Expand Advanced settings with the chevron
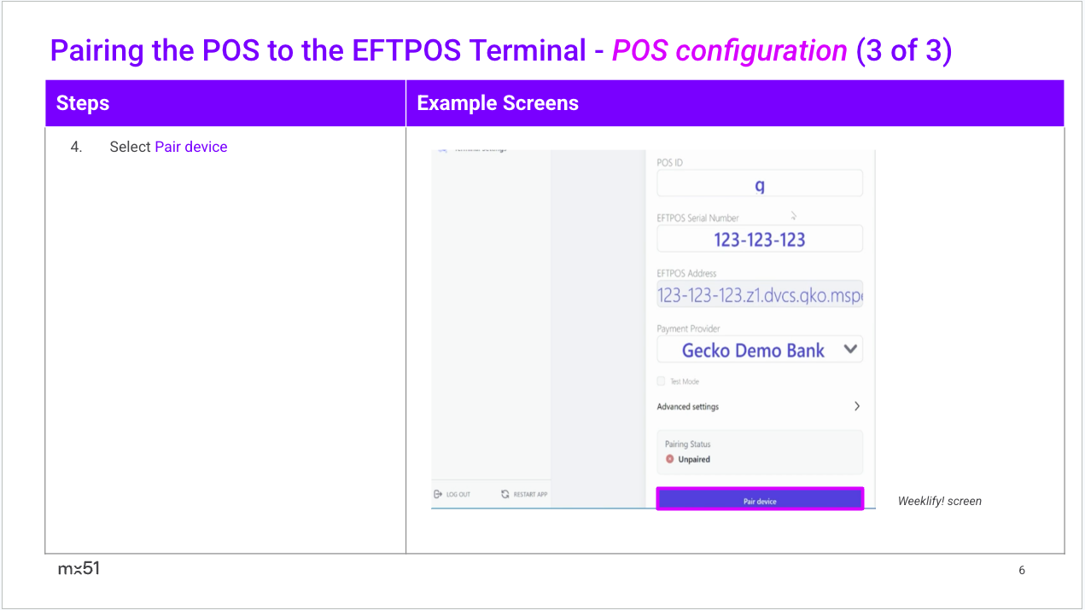The image size is (1085, 610). tap(857, 406)
